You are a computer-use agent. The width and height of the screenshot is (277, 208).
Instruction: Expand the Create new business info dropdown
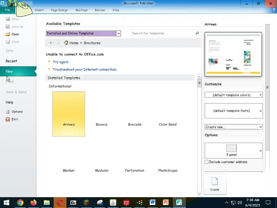coord(260,127)
